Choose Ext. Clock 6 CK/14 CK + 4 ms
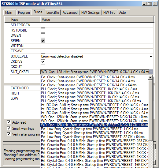 point(94,81)
